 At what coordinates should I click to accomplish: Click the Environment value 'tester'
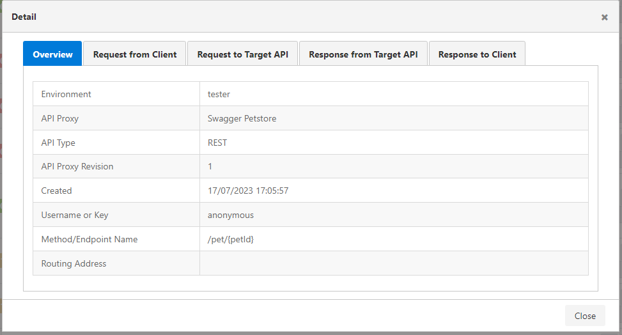click(219, 94)
